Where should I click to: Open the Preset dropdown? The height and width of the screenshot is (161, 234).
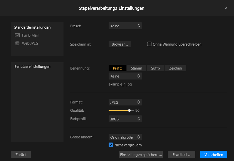(125, 26)
